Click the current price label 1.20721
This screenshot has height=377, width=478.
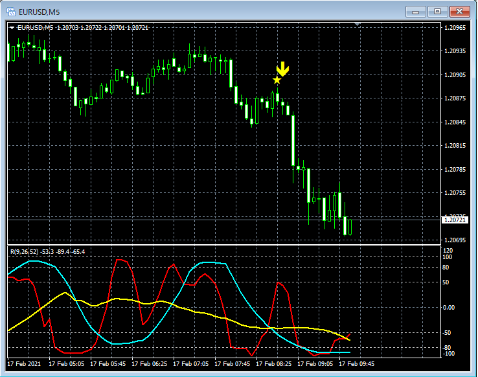(455, 220)
